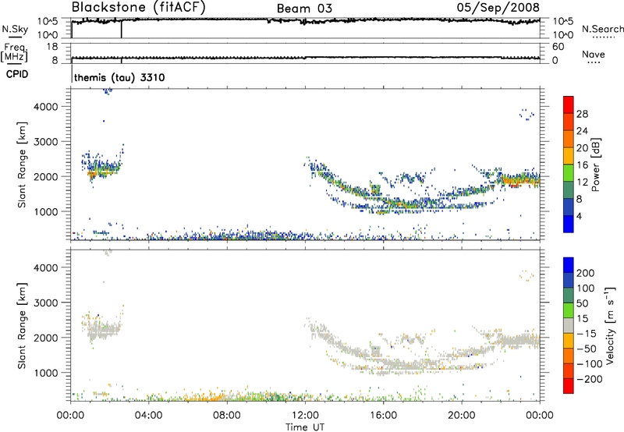Click the "themis (tau) 3310" CPID text
The image size is (624, 432).
point(119,77)
